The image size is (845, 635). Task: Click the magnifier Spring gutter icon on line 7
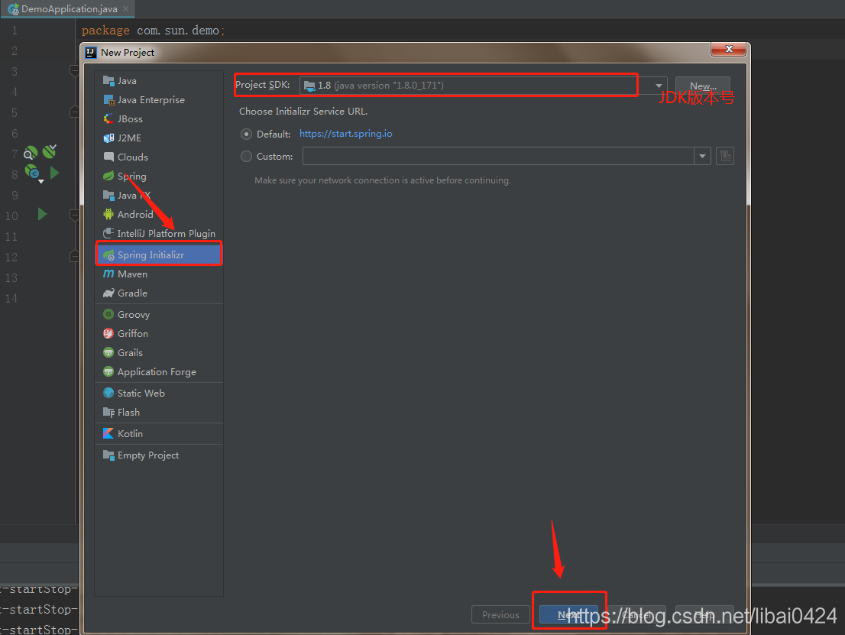[31, 153]
